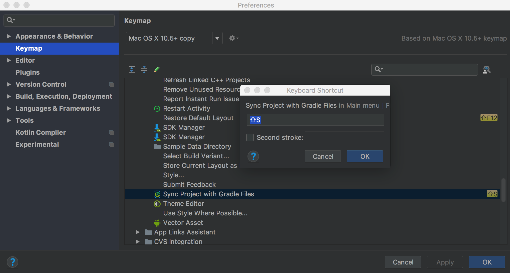Click the Experimental project-level icon

pyautogui.click(x=111, y=145)
